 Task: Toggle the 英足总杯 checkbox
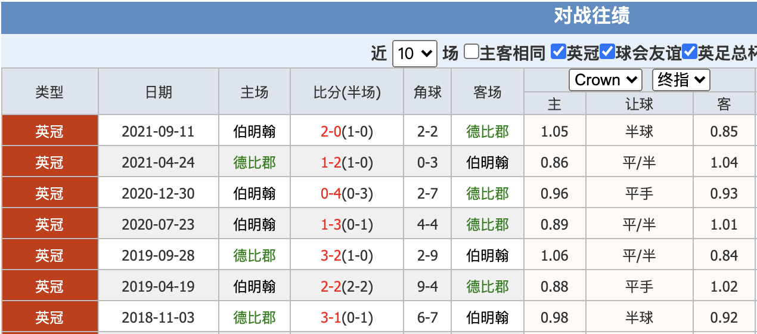(x=689, y=52)
